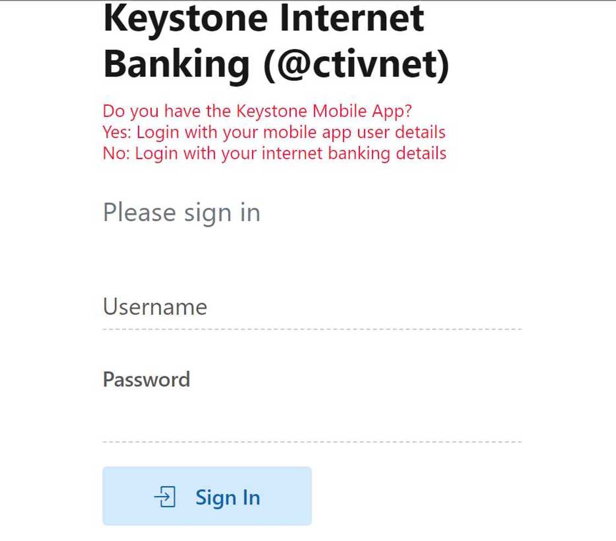Click the "Yes: Login with your mobile app" line

pos(274,132)
